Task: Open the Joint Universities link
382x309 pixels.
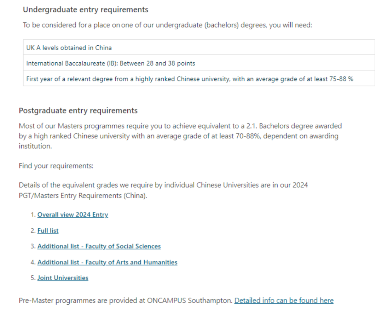Action: tap(63, 278)
